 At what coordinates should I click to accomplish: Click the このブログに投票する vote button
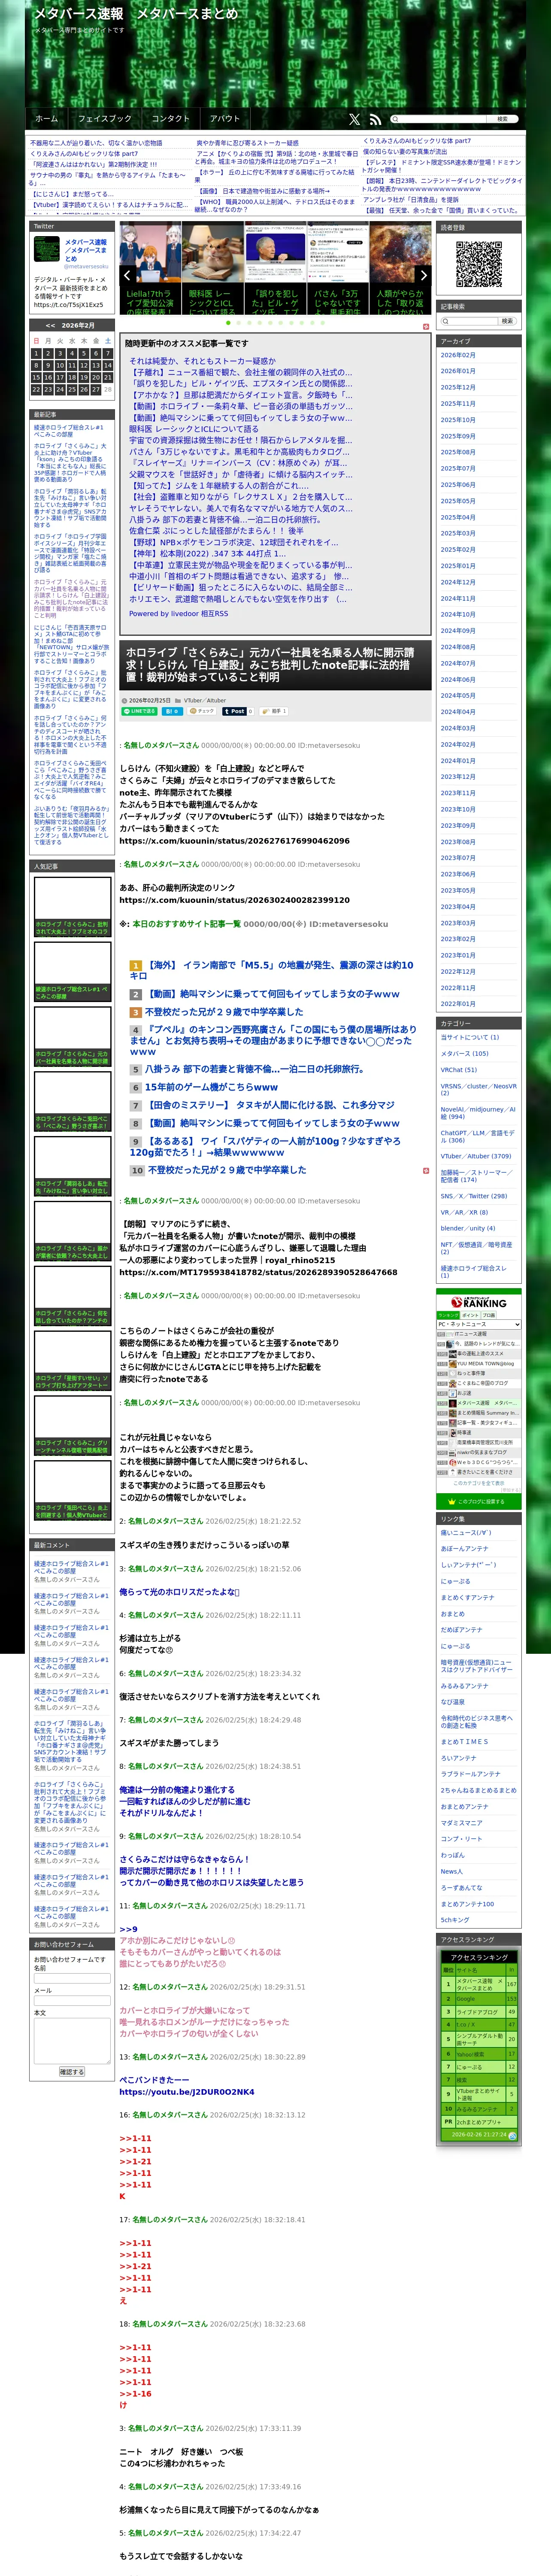click(479, 1501)
